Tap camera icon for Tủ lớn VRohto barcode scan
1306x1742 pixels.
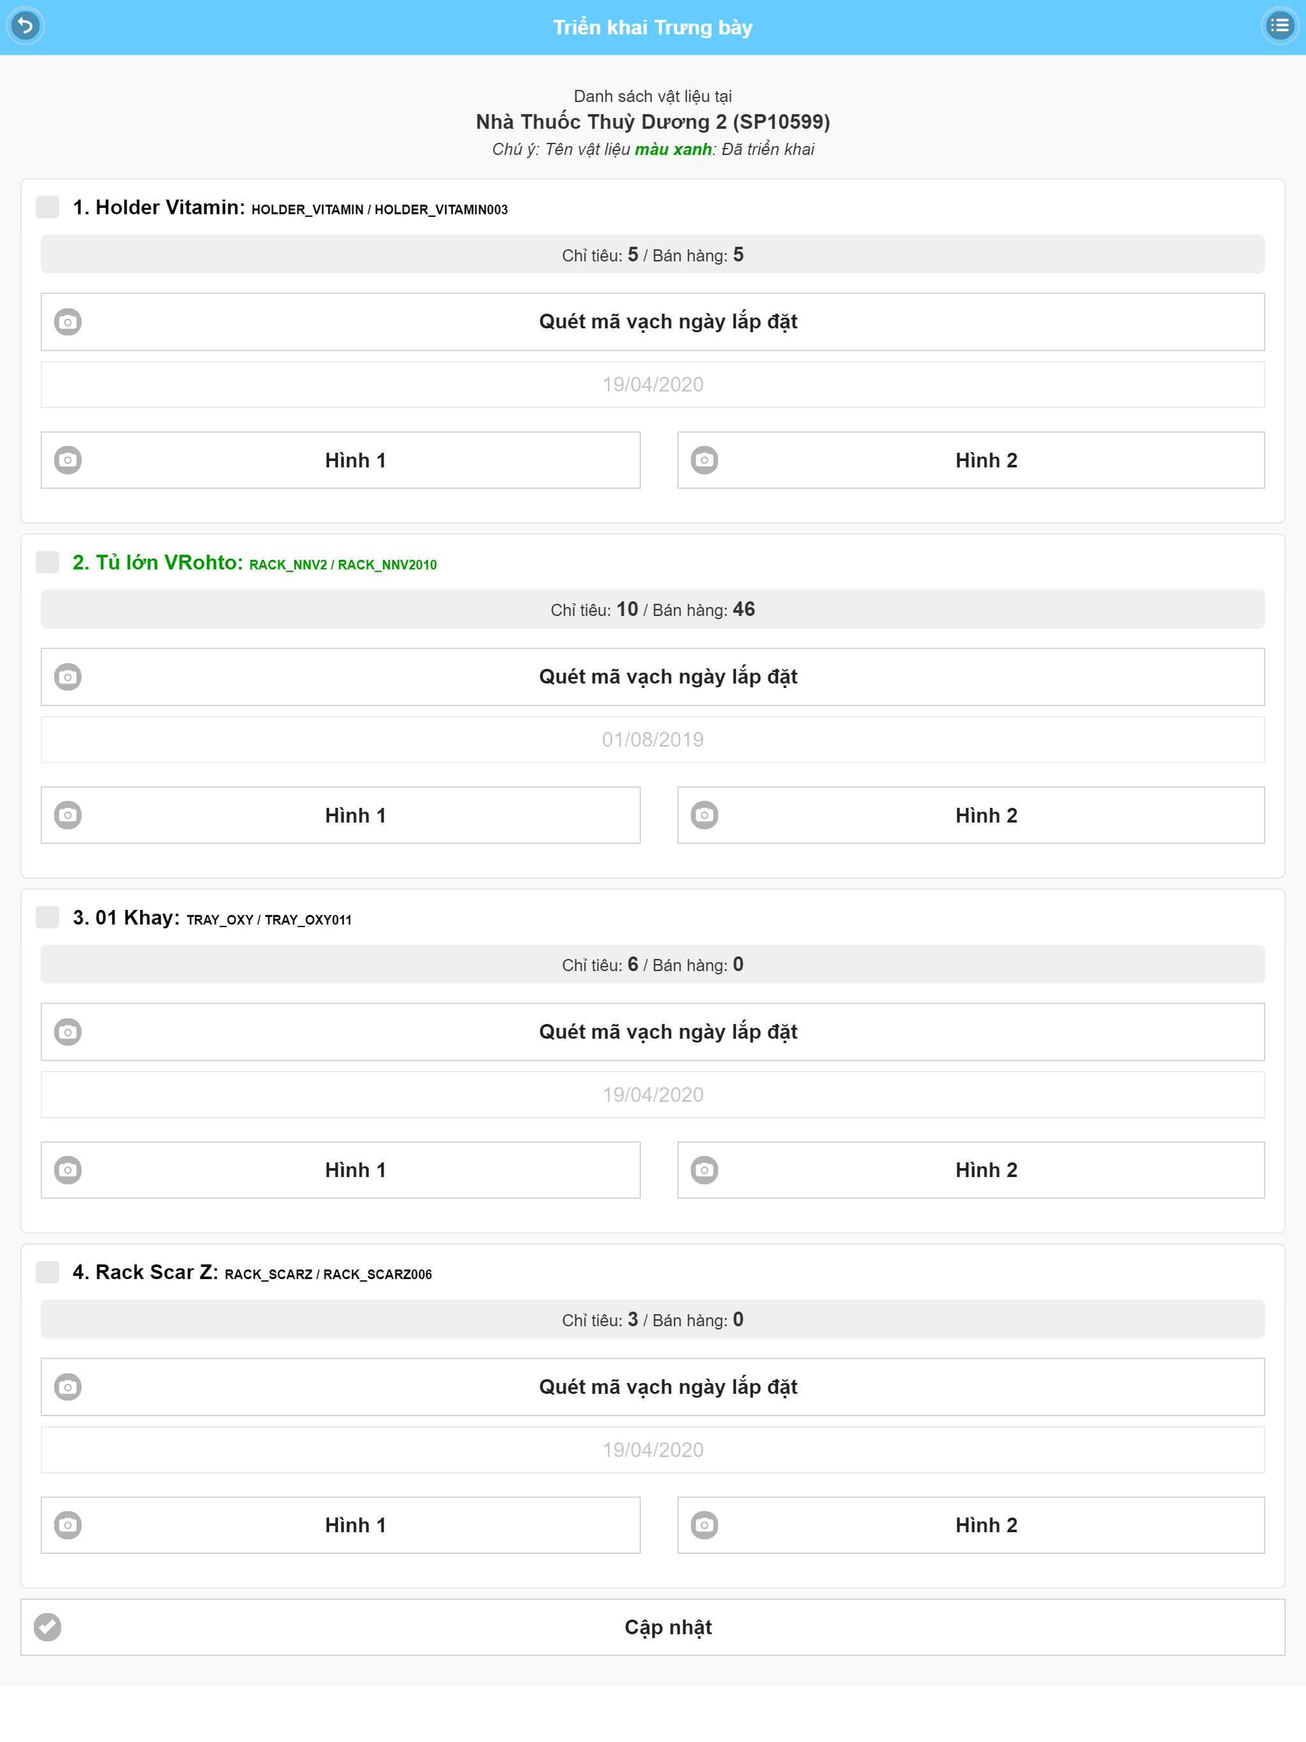(68, 677)
